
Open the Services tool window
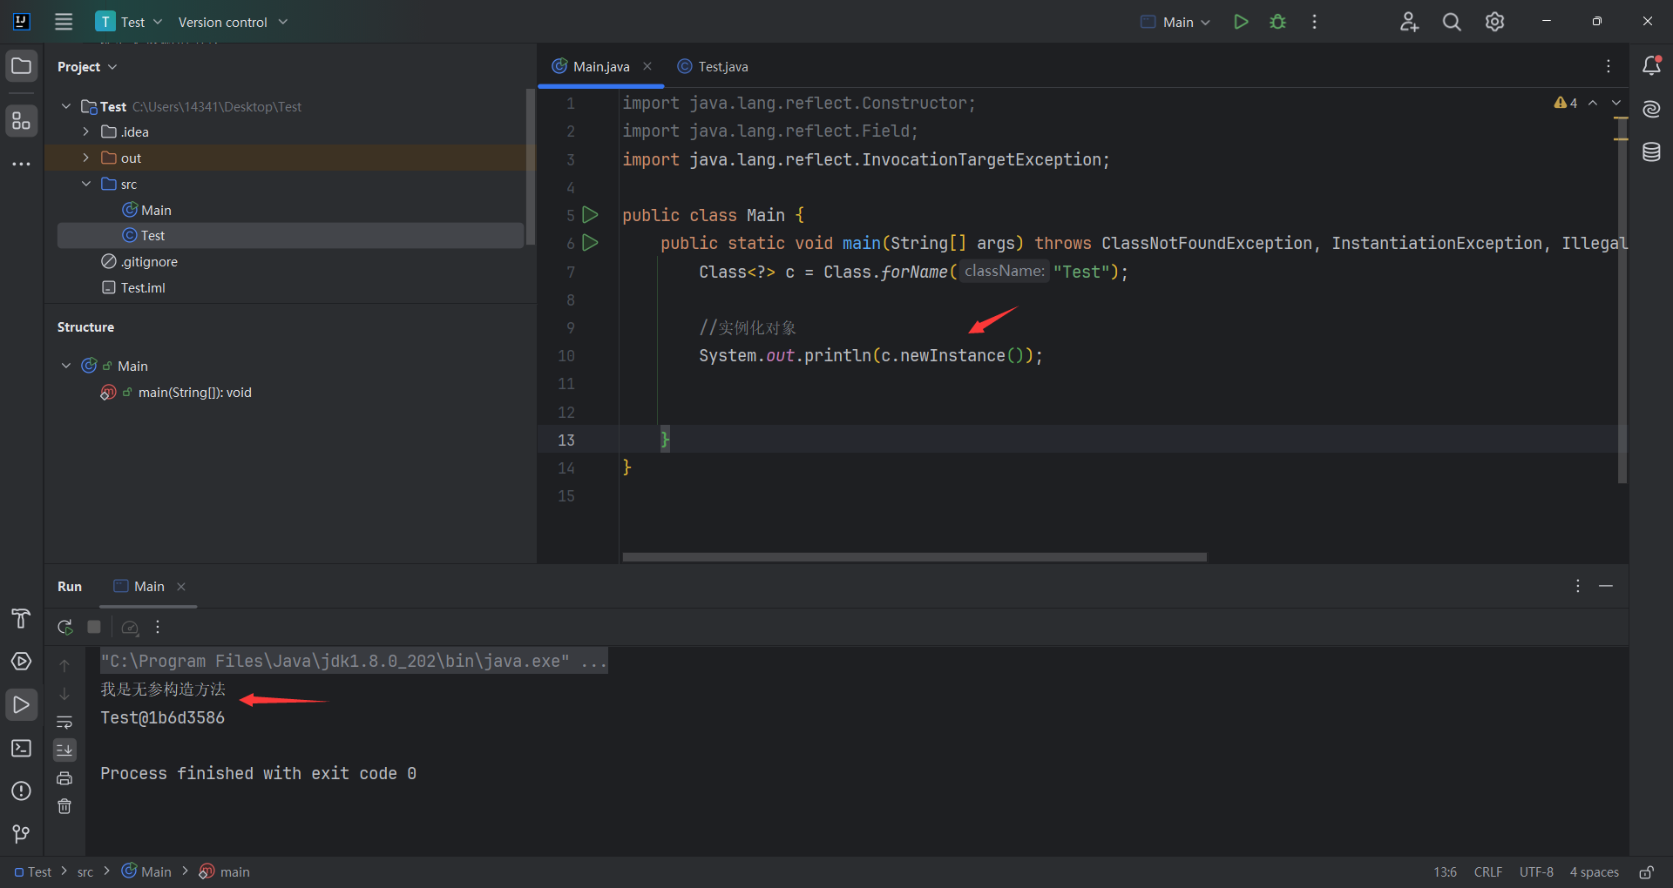tap(22, 662)
